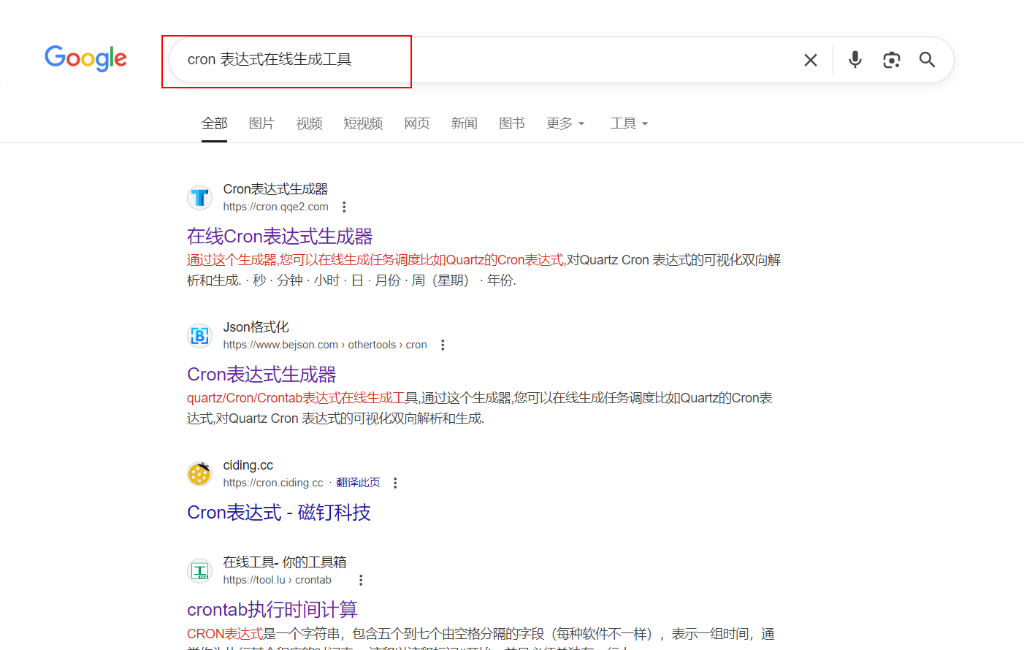This screenshot has height=650, width=1024.
Task: Click the Google logo
Action: 85,58
